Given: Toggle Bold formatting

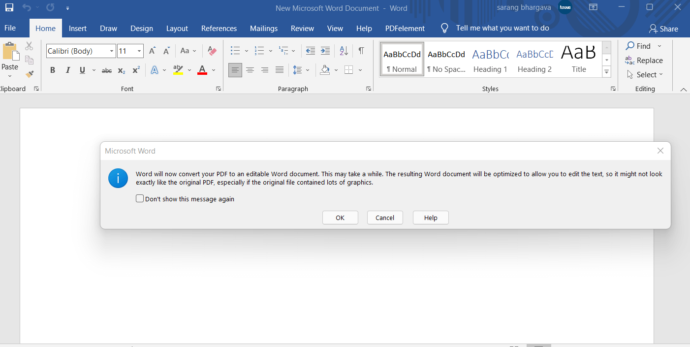Looking at the screenshot, I should click(53, 70).
